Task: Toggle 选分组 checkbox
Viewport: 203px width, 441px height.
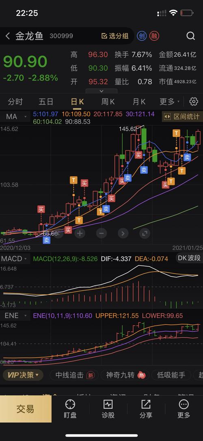Action: pos(104,36)
